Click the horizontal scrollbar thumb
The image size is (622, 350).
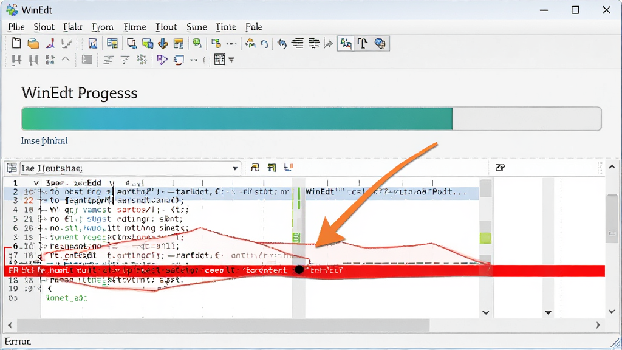click(x=224, y=326)
